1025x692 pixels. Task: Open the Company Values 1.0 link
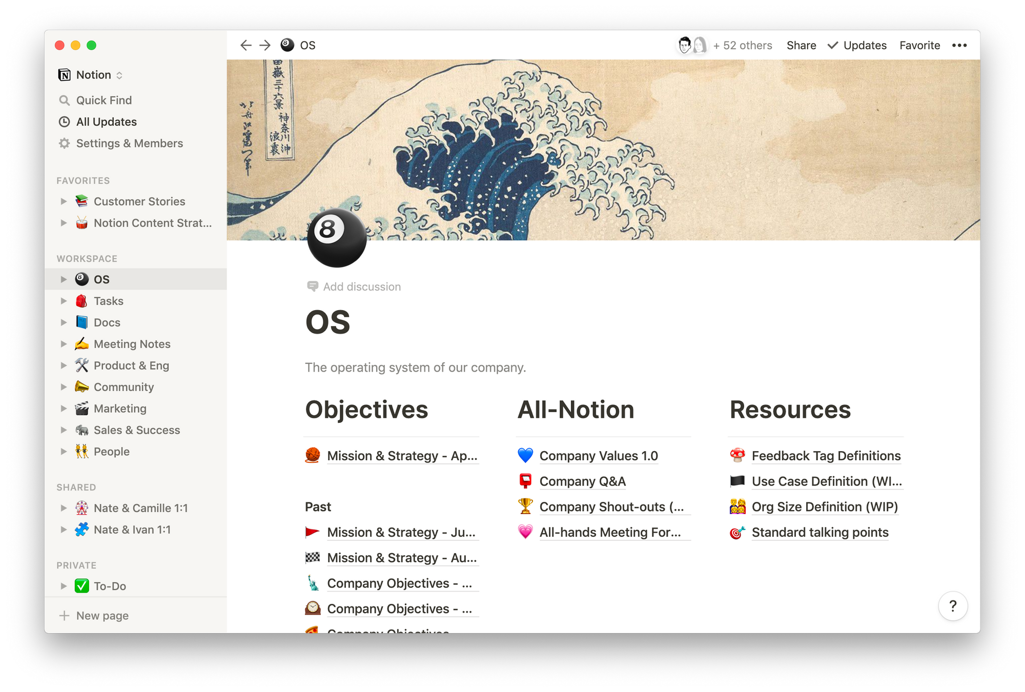[x=598, y=456]
